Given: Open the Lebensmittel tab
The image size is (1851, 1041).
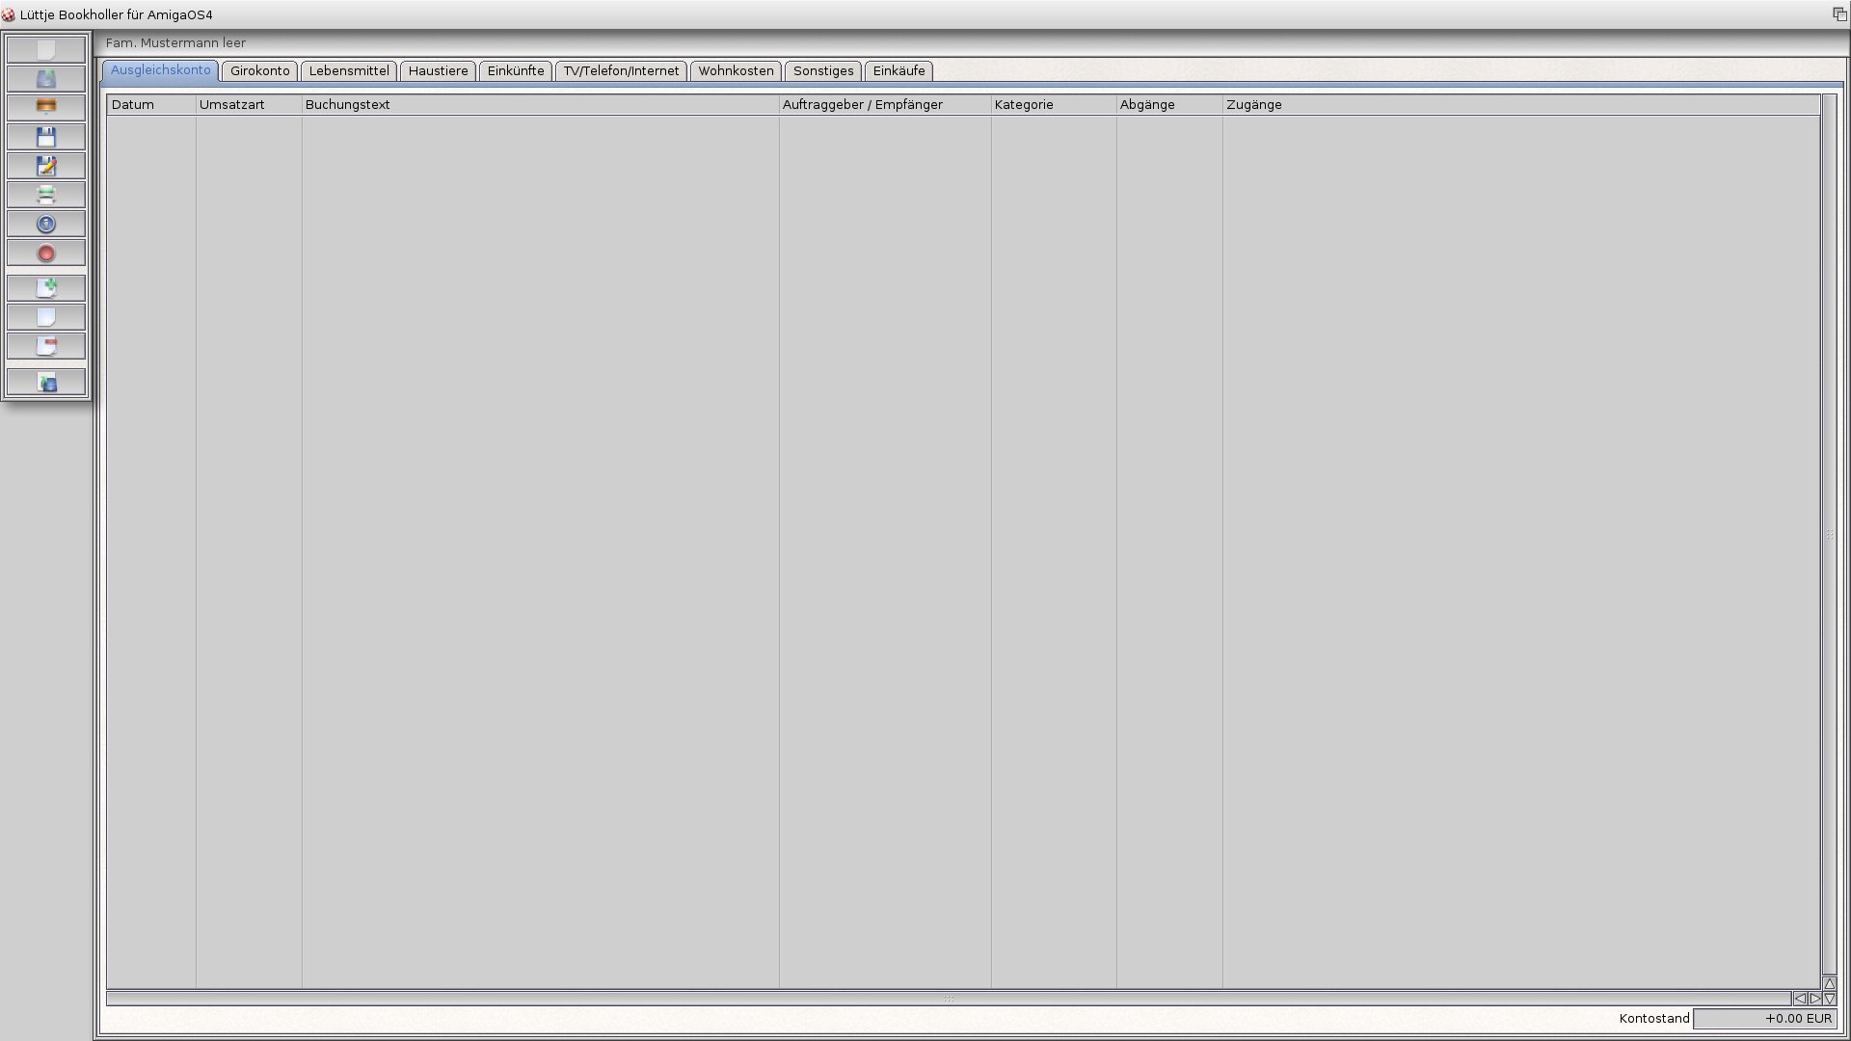Looking at the screenshot, I should [349, 71].
